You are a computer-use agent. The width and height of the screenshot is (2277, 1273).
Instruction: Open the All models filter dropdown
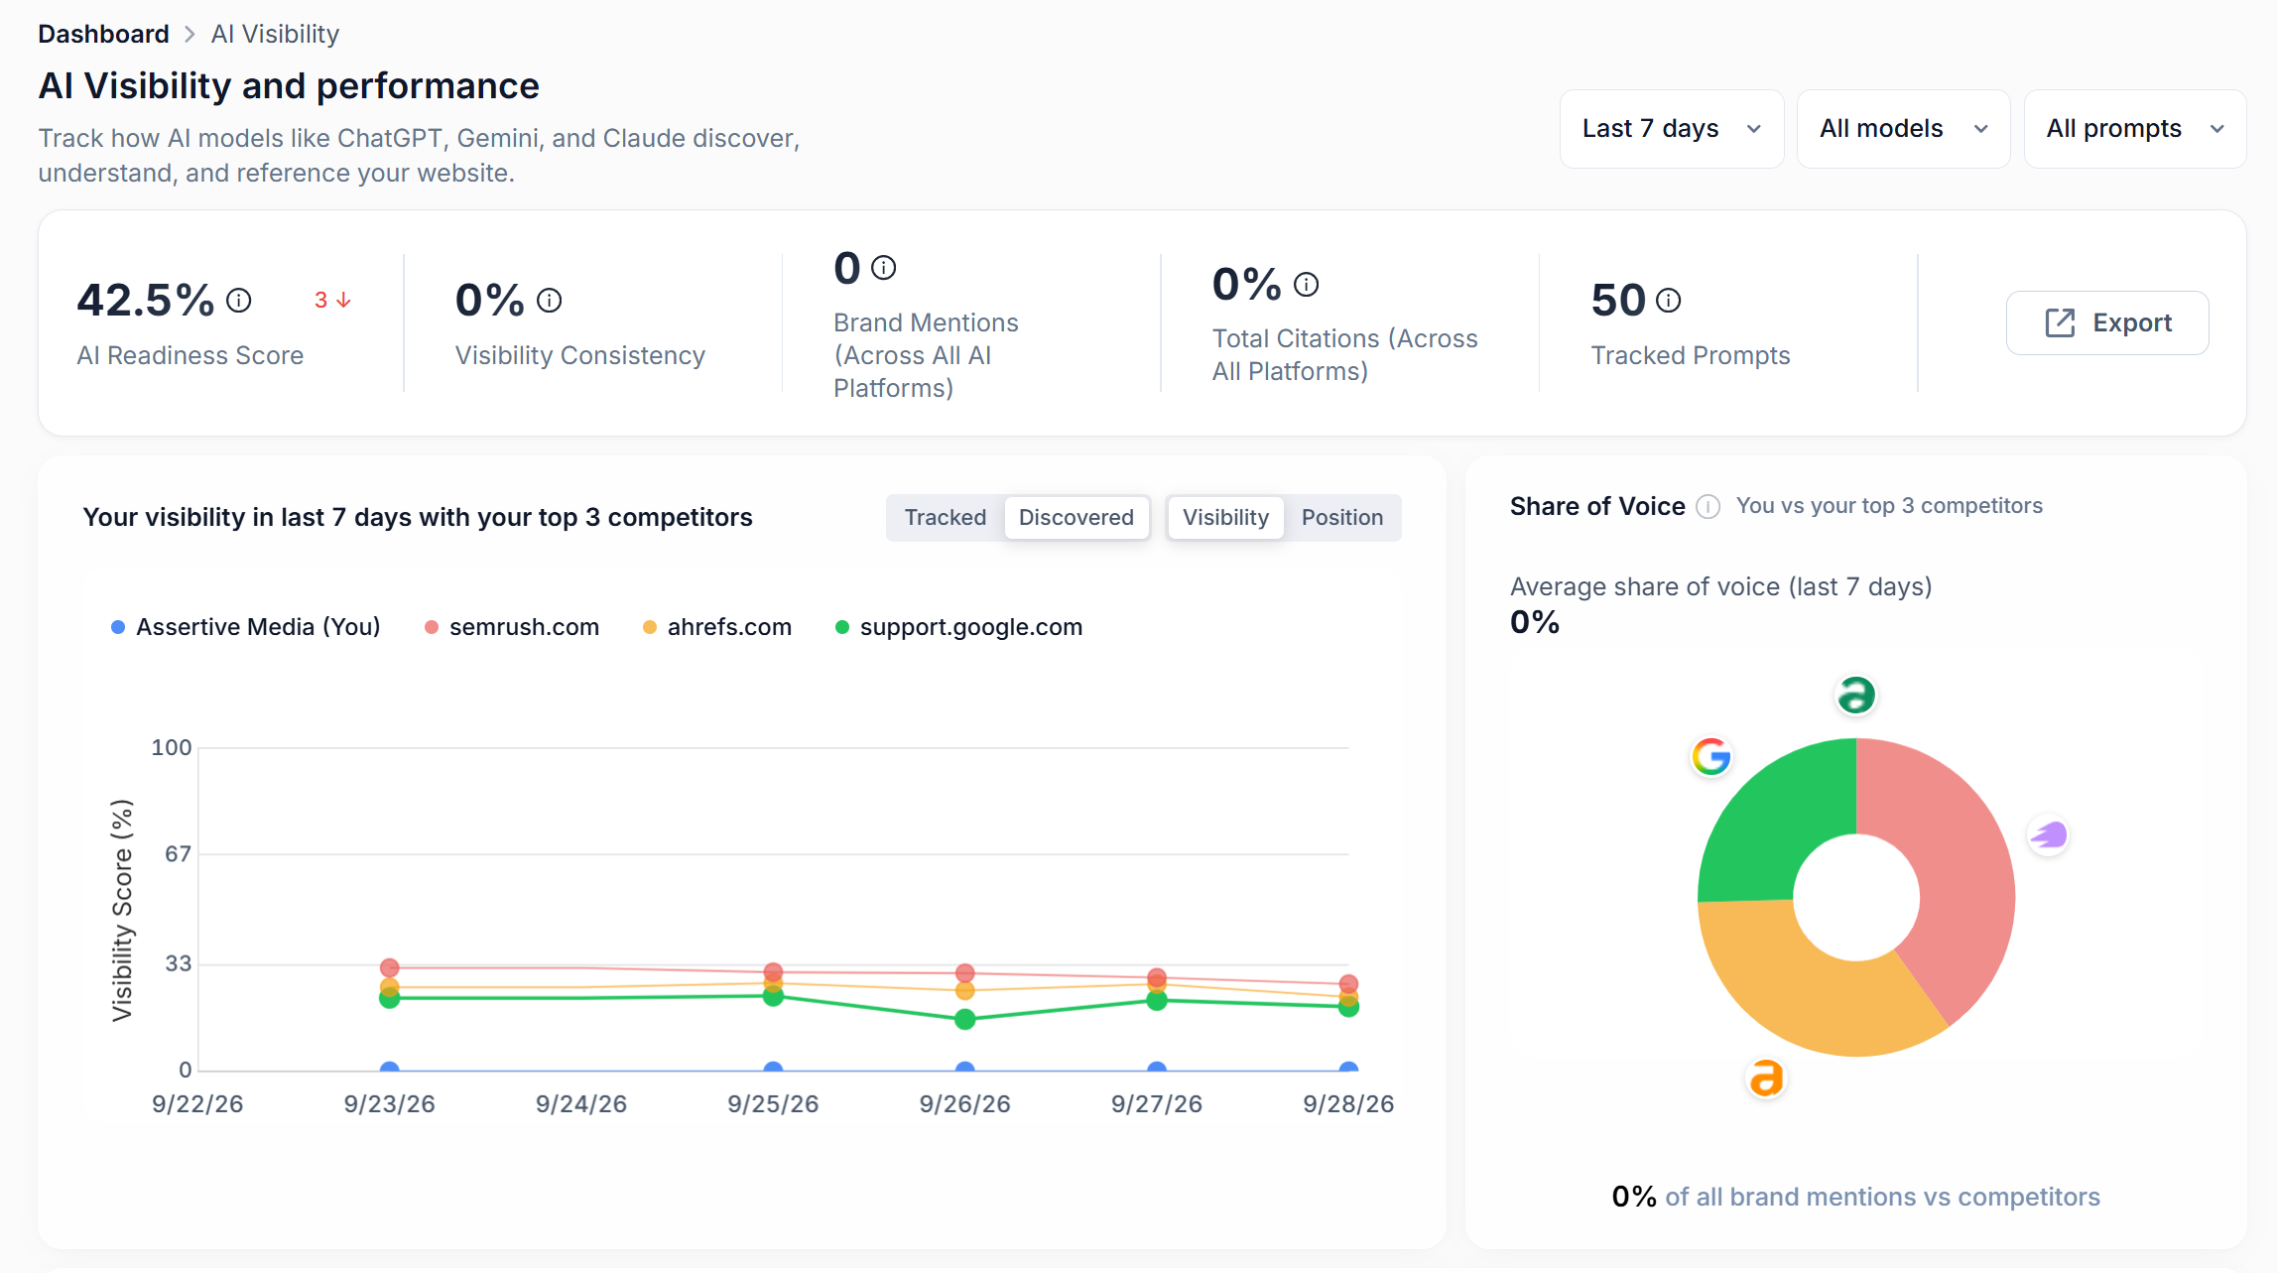pos(1903,129)
